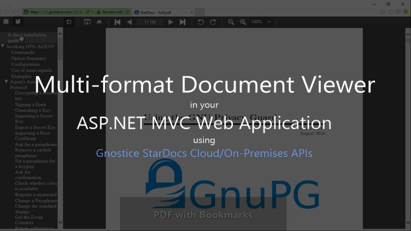
Task: Open the Use of some signals bookmark
Action: tap(32, 70)
